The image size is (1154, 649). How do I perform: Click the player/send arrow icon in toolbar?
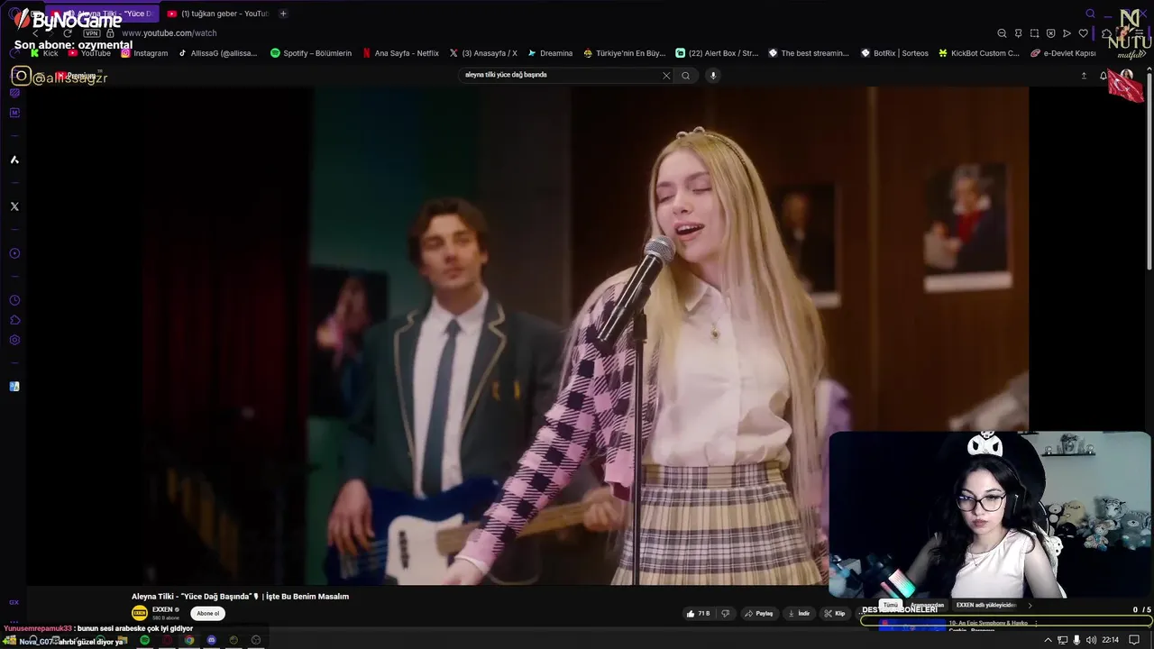point(1067,33)
